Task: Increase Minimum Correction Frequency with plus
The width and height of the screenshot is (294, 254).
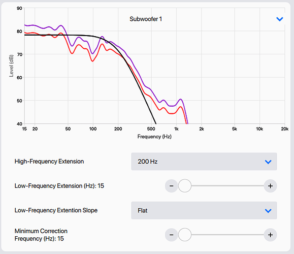Action: pyautogui.click(x=270, y=235)
